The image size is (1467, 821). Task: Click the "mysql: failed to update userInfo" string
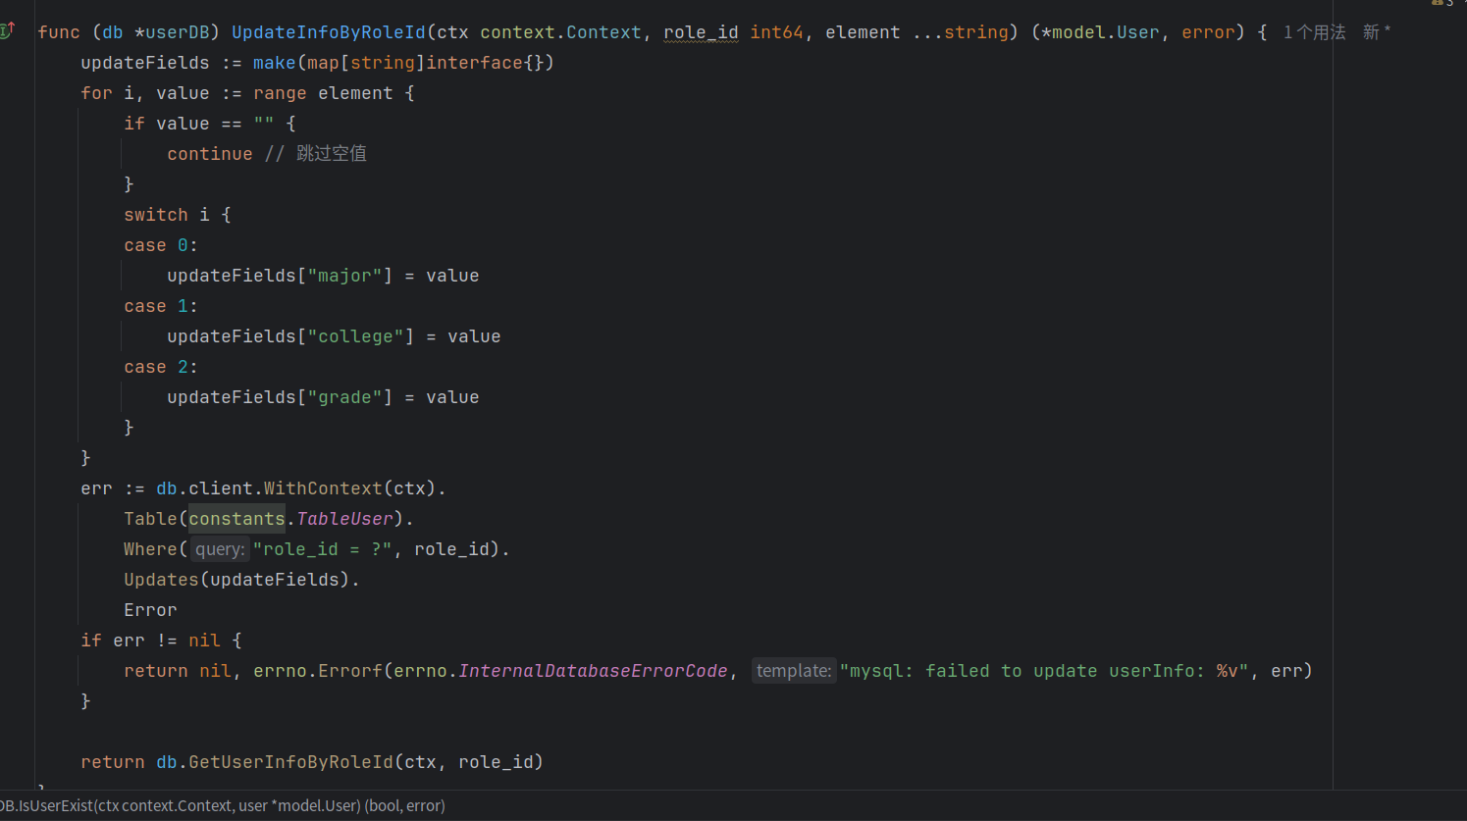click(x=1043, y=671)
